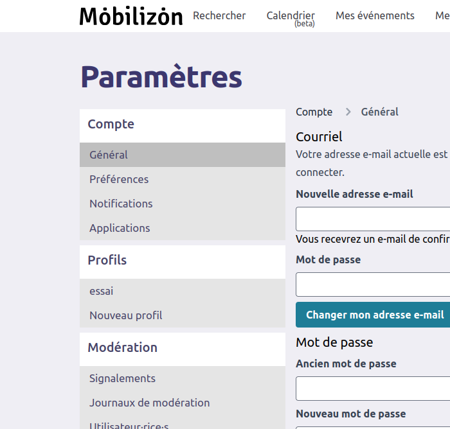Focus the Nouvelle adresse e-mail field
Image resolution: width=450 pixels, height=429 pixels.
click(x=373, y=219)
